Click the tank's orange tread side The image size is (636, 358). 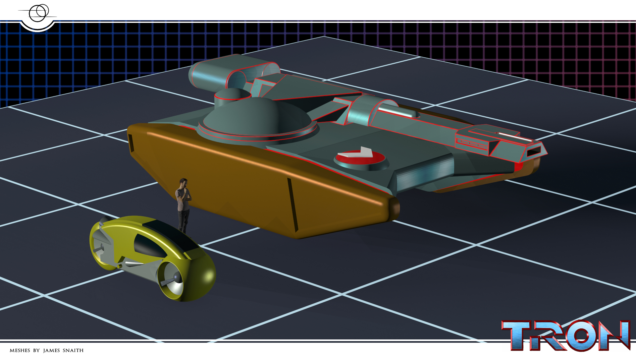coord(263,181)
